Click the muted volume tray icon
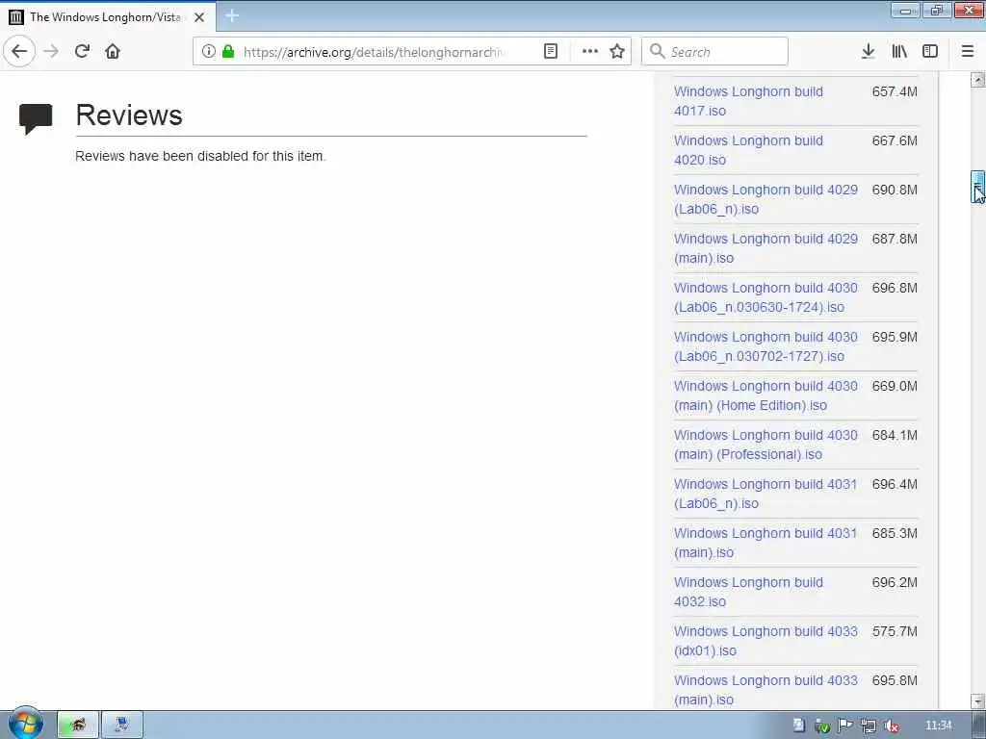The width and height of the screenshot is (986, 739). click(x=891, y=726)
